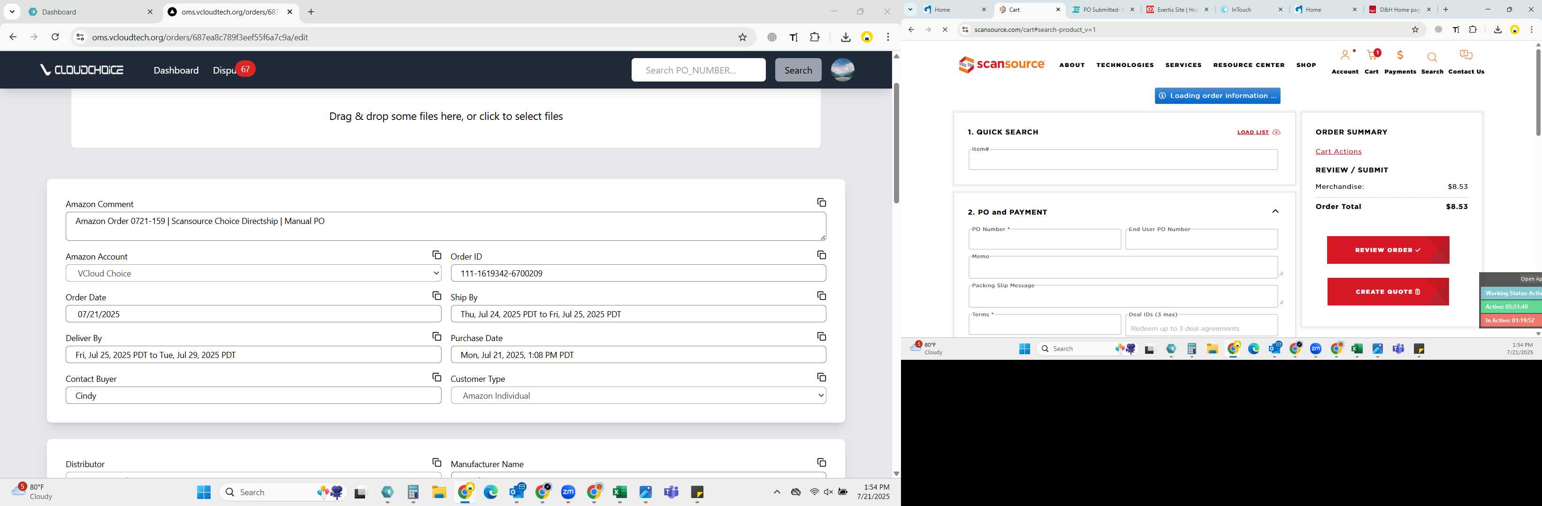Screen dimensions: 1542x506
Task: Click the ScanSource logo
Action: click(1001, 64)
